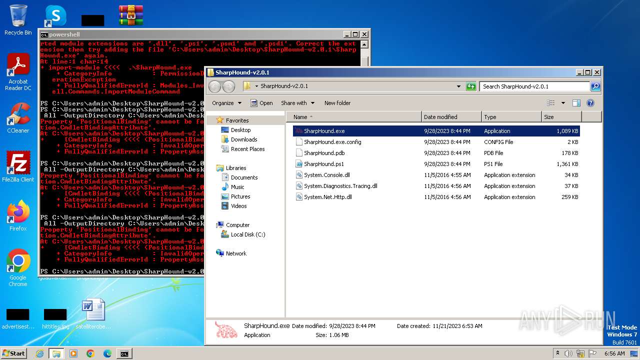The height and width of the screenshot is (360, 640).
Task: Open Local Disk (C:)
Action: coord(247,234)
